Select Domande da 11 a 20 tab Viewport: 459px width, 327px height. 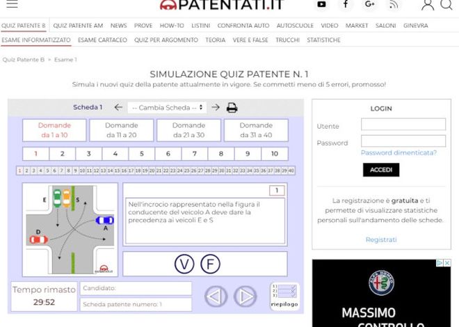point(122,130)
